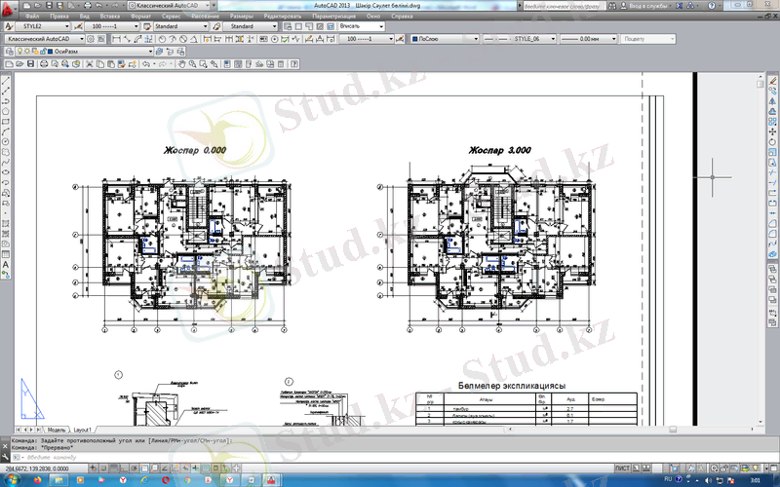The height and width of the screenshot is (487, 780).
Task: Open the 100---1 dimension style dropdown beside STYLE2
Action: click(112, 26)
